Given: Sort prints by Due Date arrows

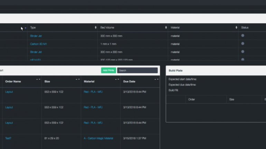Looking at the screenshot, I should (x=156, y=80).
